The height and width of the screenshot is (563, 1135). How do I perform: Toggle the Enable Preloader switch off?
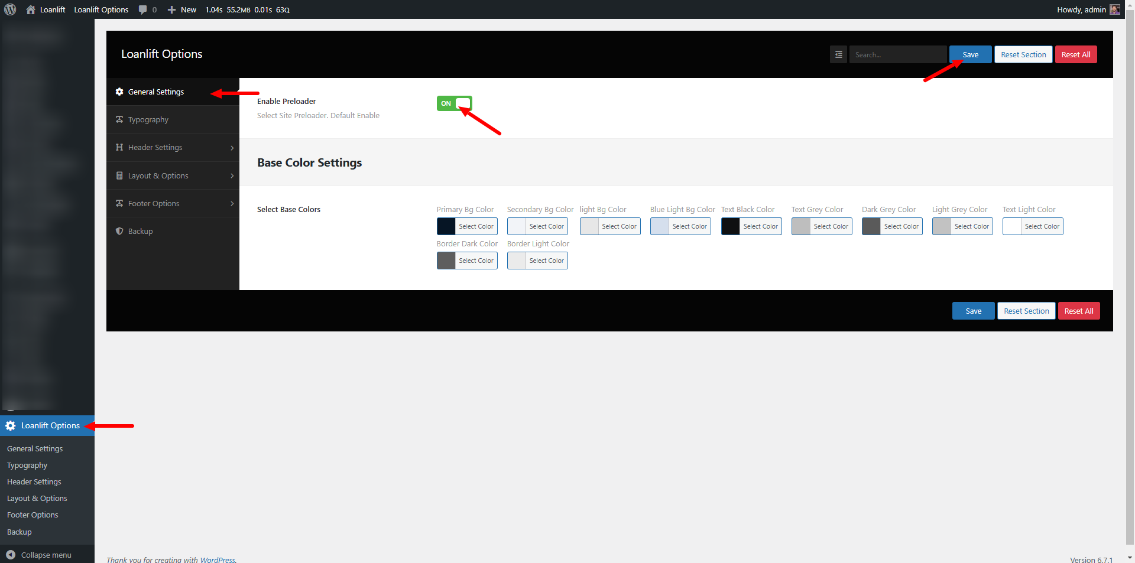click(x=454, y=103)
